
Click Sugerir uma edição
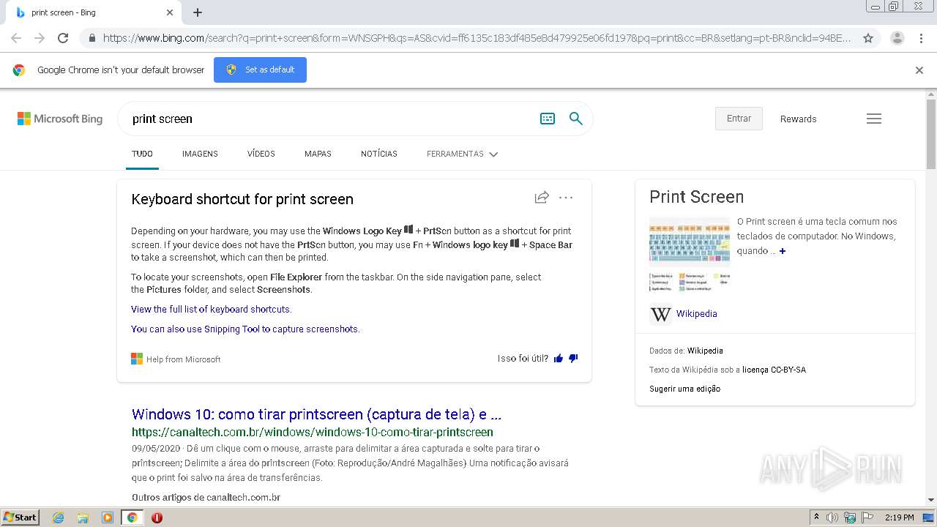(x=684, y=389)
